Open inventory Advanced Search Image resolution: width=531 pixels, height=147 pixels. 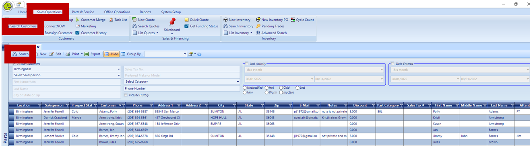[x=271, y=33]
